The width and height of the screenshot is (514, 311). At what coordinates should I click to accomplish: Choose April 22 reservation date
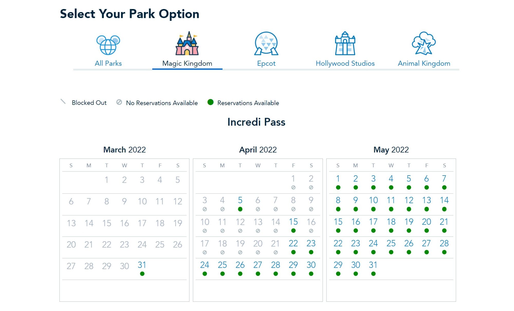click(x=293, y=243)
